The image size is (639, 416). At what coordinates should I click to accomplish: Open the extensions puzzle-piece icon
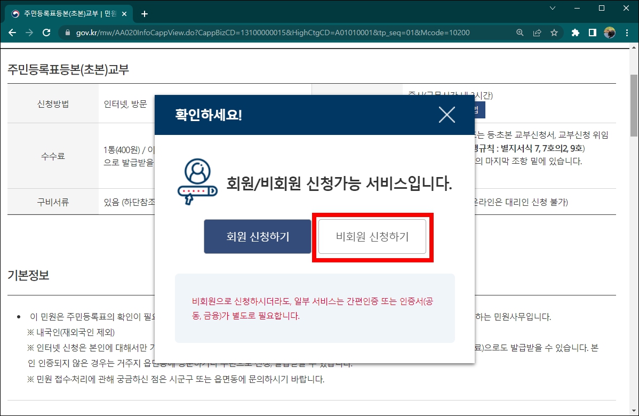tap(574, 32)
